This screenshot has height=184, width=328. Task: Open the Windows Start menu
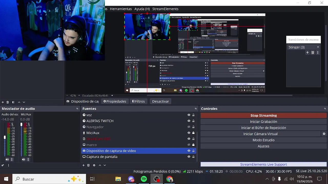6,179
